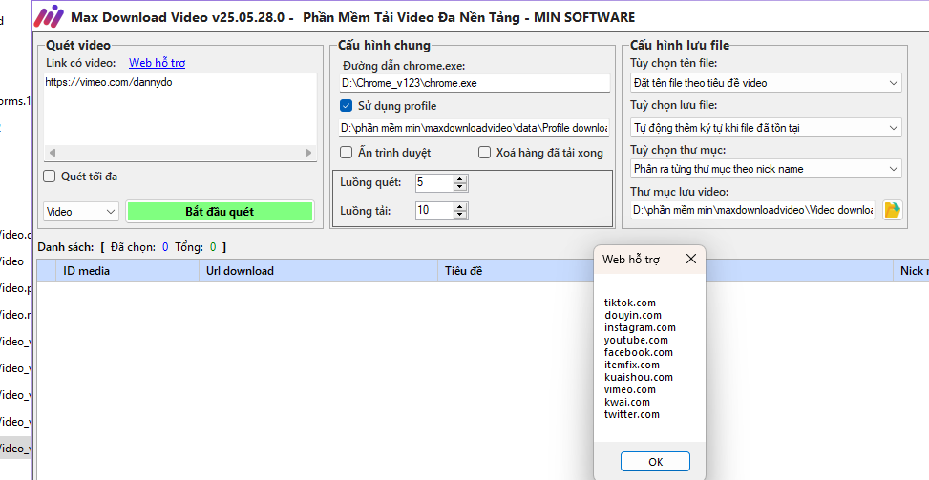The height and width of the screenshot is (480, 929).
Task: Disable the Sử dụng profile checkbox
Action: [347, 106]
